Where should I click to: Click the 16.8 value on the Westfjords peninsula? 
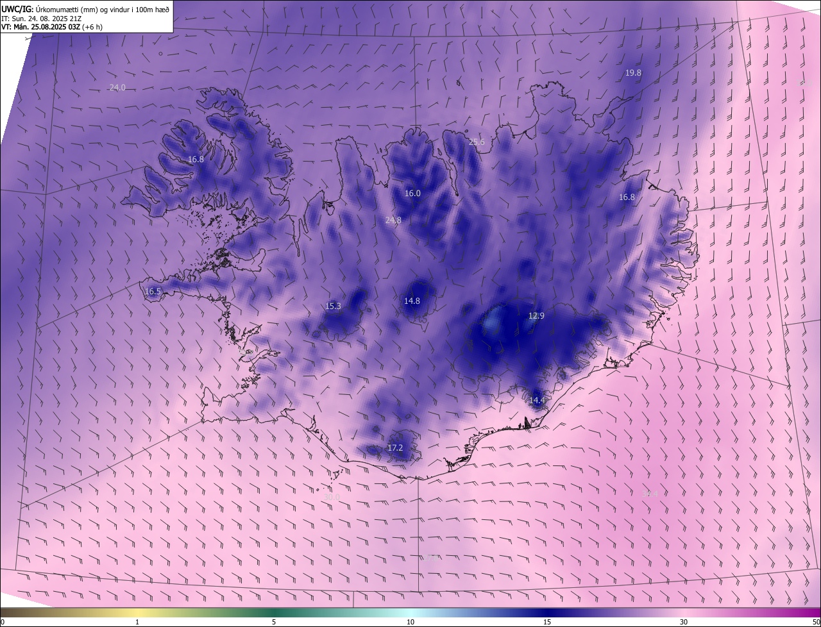[196, 159]
